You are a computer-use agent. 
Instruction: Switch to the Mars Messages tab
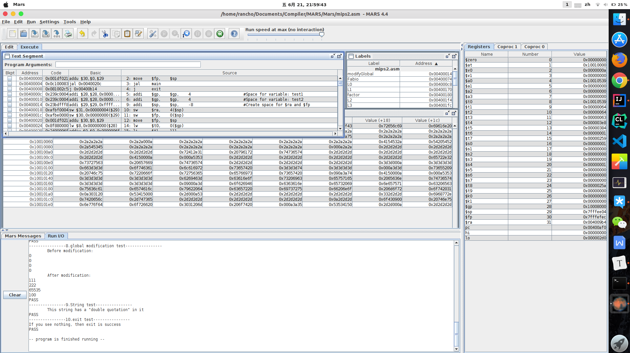click(23, 236)
